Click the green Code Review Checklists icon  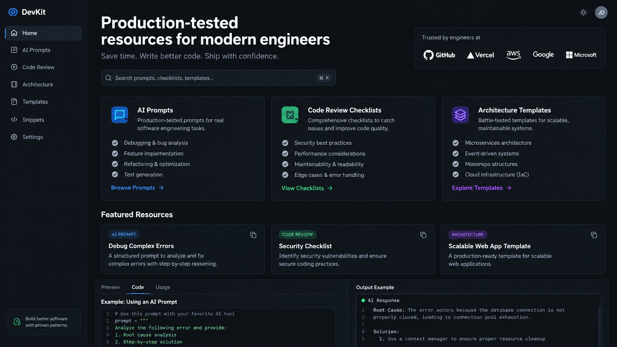coord(290,115)
